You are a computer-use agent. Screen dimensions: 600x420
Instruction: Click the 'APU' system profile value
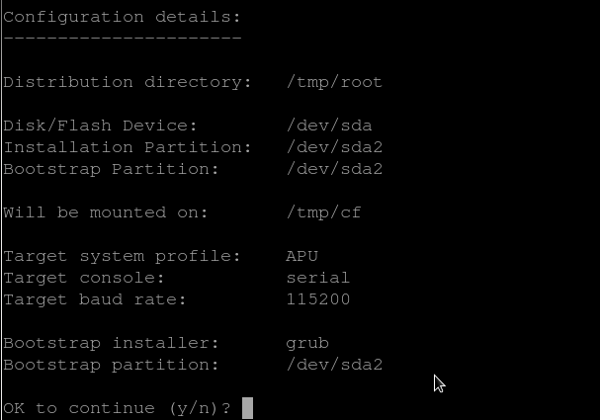click(301, 256)
